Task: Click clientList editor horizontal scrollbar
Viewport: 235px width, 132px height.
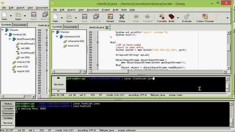Action: [157, 72]
